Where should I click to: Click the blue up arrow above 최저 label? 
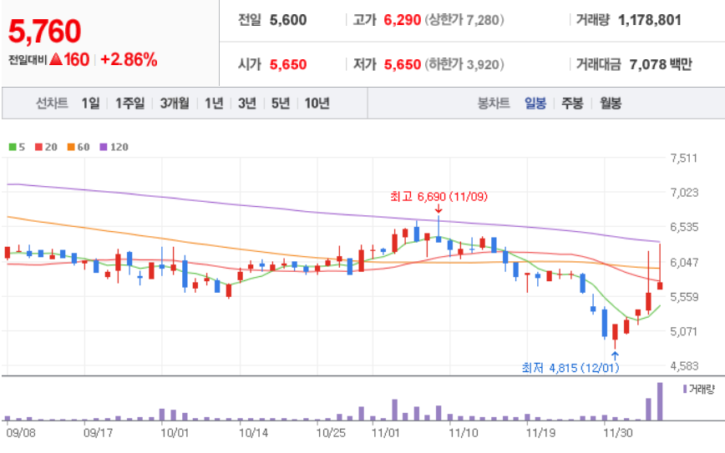[615, 355]
